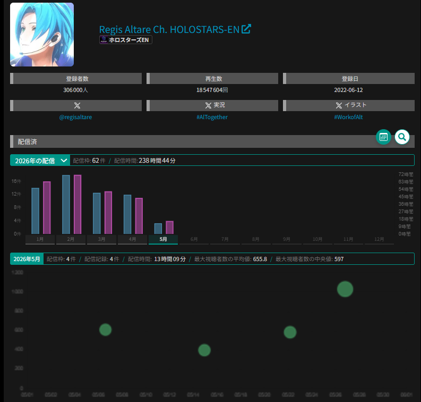Click the 2026年5月 month label
The width and height of the screenshot is (421, 402).
[27, 259]
